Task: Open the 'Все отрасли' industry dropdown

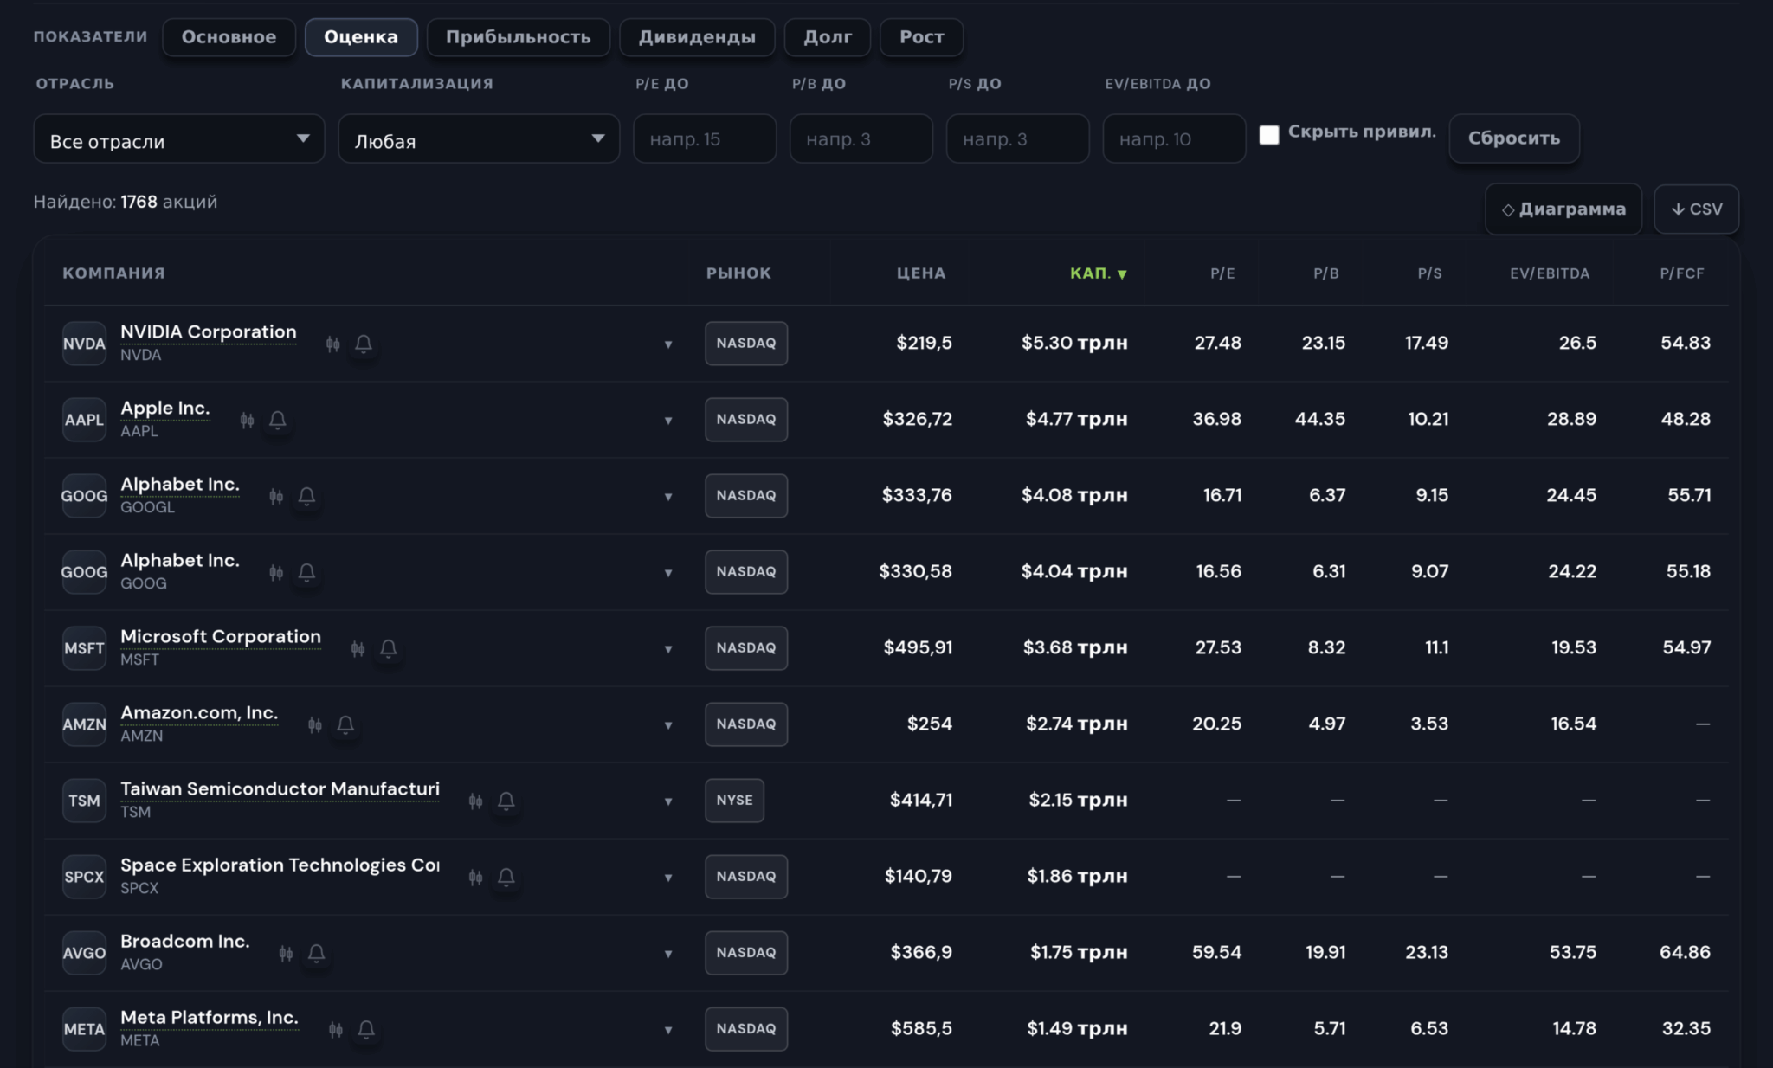Action: click(x=179, y=138)
